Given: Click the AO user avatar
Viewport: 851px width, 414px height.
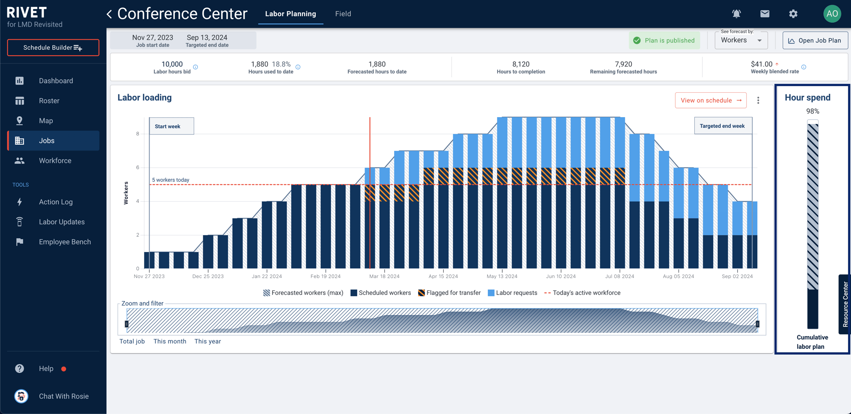Looking at the screenshot, I should pyautogui.click(x=832, y=14).
